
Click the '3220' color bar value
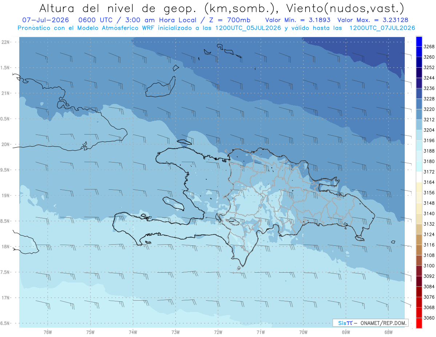429,109
